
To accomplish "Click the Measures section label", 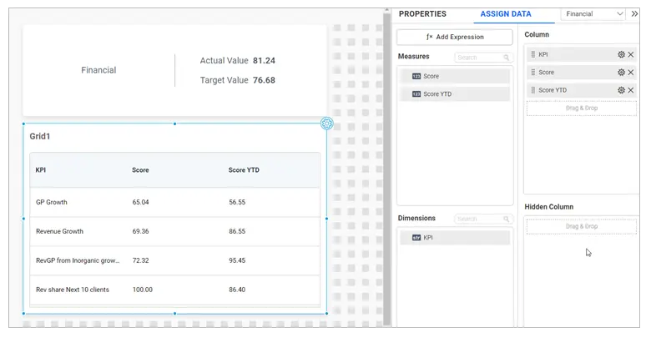I will 413,57.
